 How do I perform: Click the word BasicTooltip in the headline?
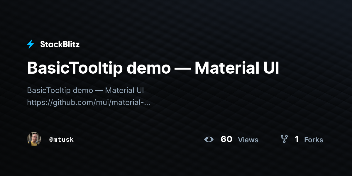tap(75, 68)
